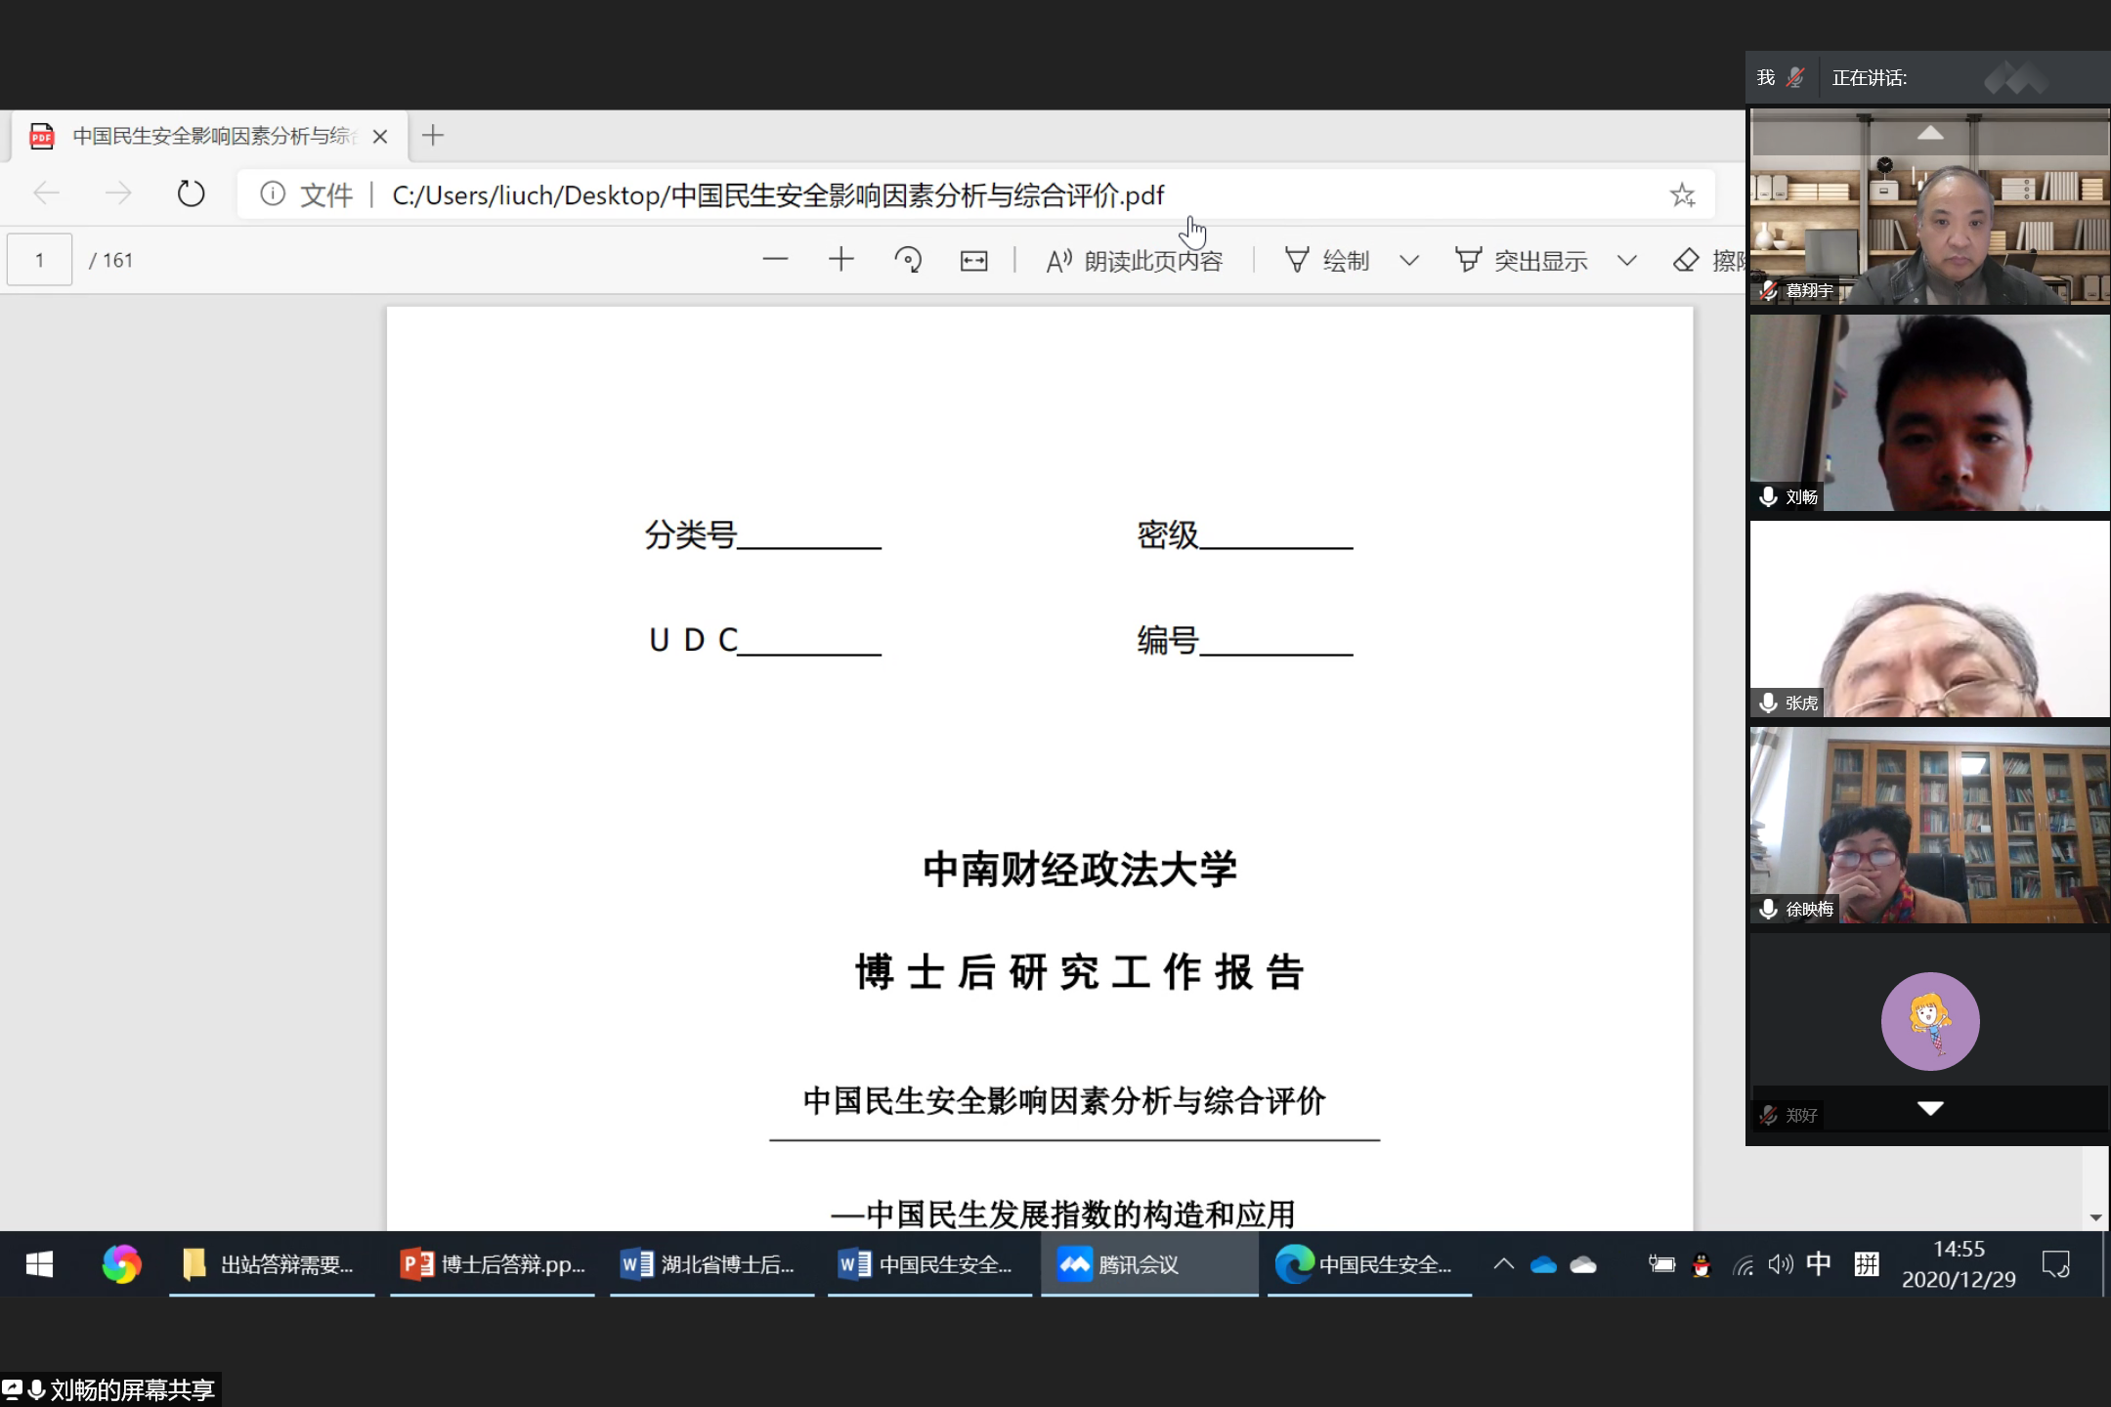This screenshot has height=1407, width=2111.
Task: Click the 博士后研究工作报告 heading in PDF
Action: pos(1080,972)
